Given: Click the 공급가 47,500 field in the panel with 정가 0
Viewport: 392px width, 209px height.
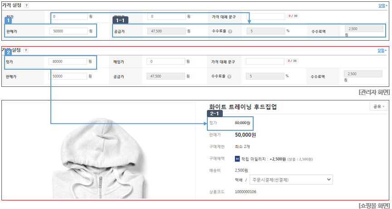Looking at the screenshot, I should pos(167,31).
